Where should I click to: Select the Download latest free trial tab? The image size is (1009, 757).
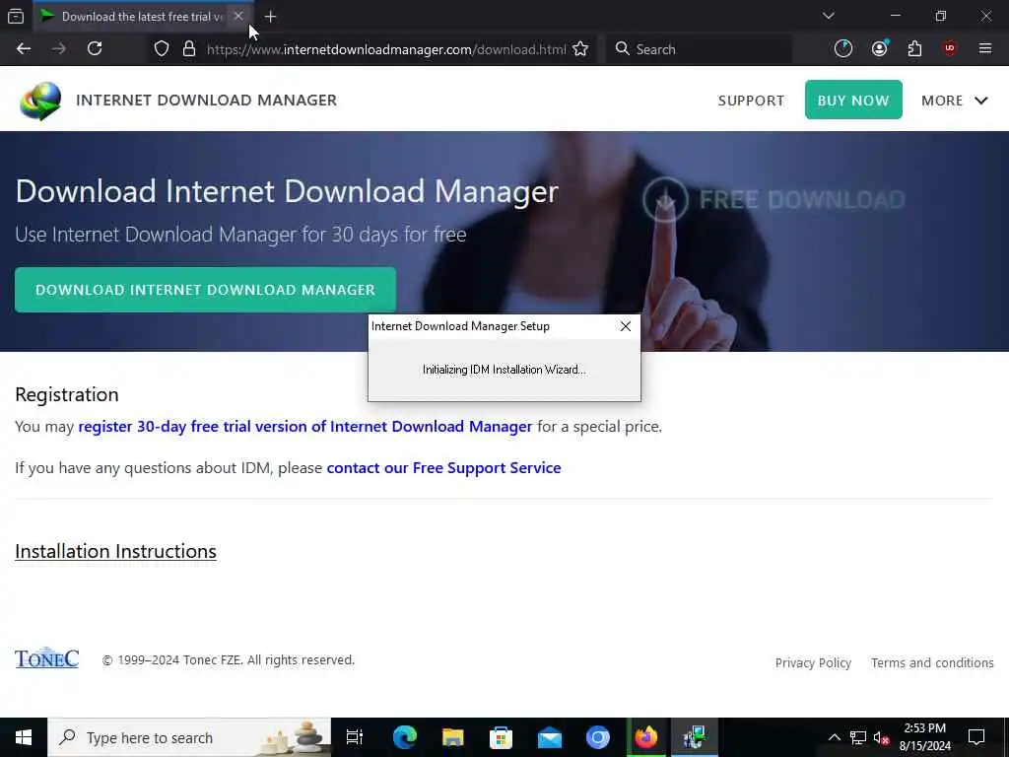pos(143,16)
